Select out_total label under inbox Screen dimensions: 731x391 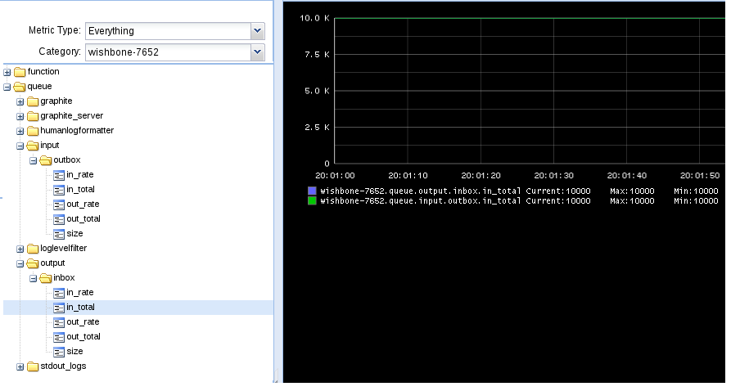pyautogui.click(x=83, y=336)
